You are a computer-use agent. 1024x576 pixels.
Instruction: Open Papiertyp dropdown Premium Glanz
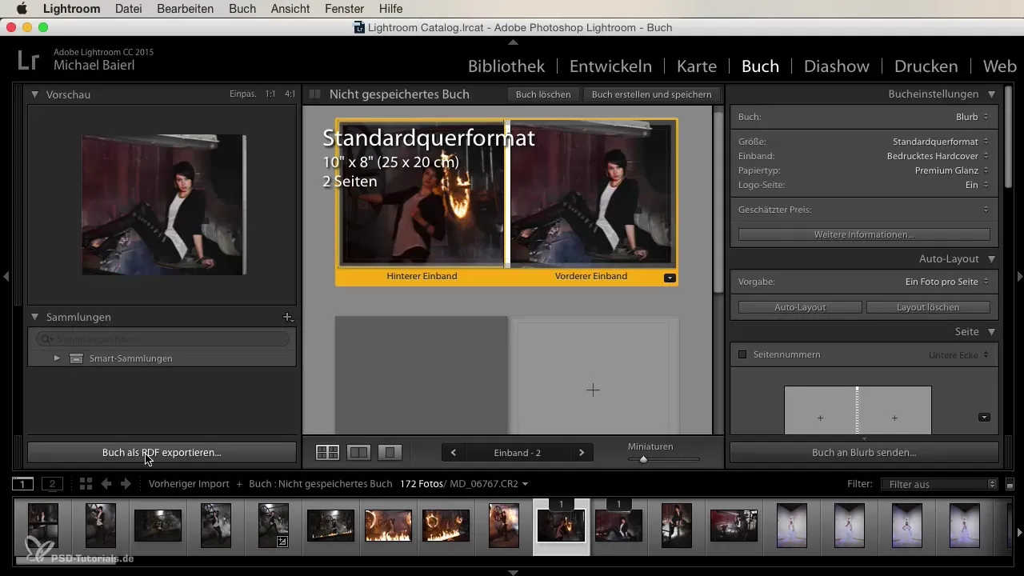(x=952, y=170)
